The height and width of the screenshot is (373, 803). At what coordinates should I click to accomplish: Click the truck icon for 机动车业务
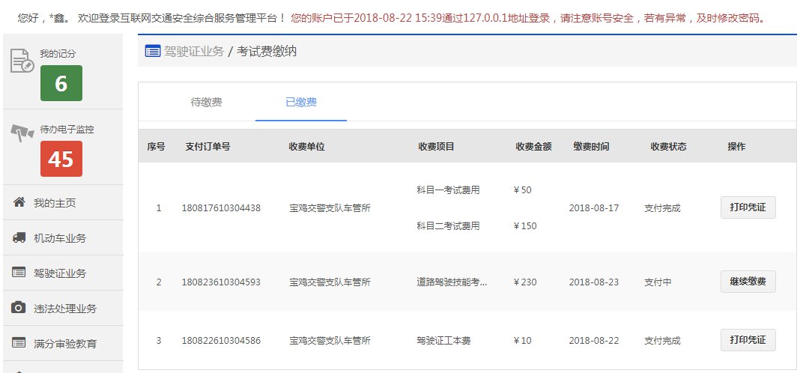[19, 238]
